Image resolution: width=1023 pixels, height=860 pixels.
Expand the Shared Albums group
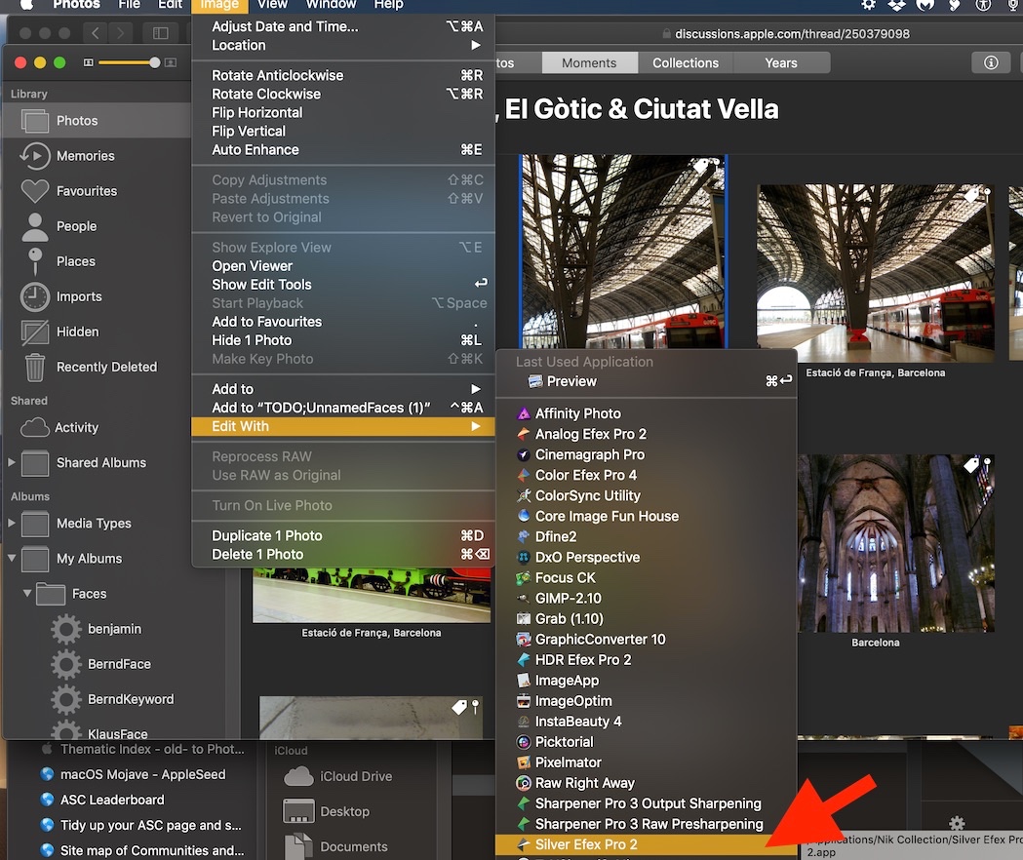point(11,462)
